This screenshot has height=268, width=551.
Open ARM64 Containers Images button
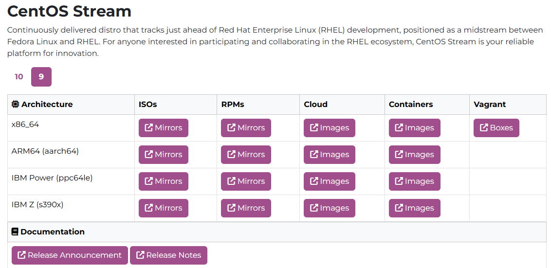coord(415,155)
